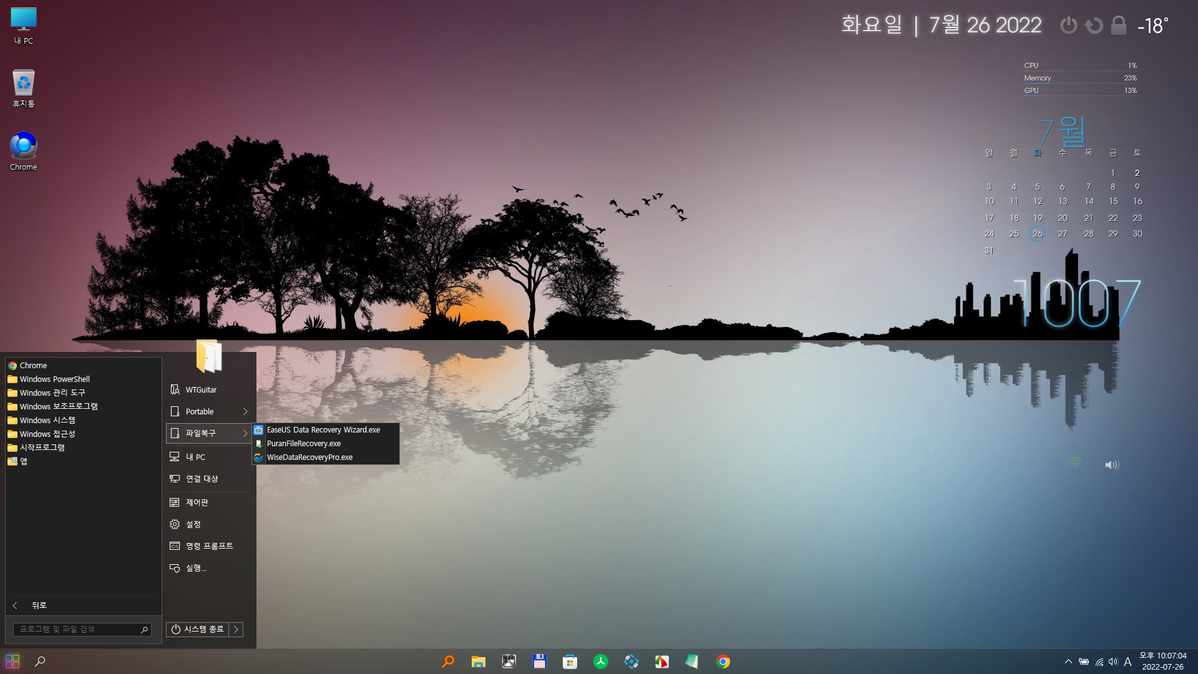Click the CPU 1% meter
Image resolution: width=1198 pixels, height=674 pixels.
[x=1080, y=66]
